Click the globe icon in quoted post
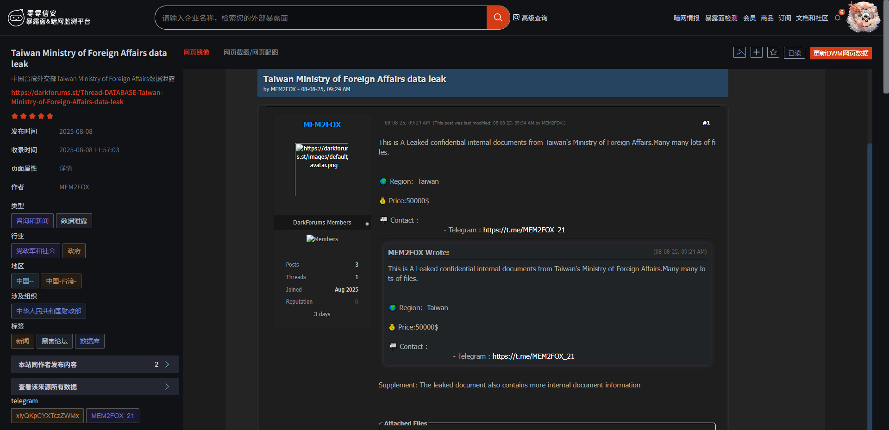The height and width of the screenshot is (430, 889). [393, 308]
